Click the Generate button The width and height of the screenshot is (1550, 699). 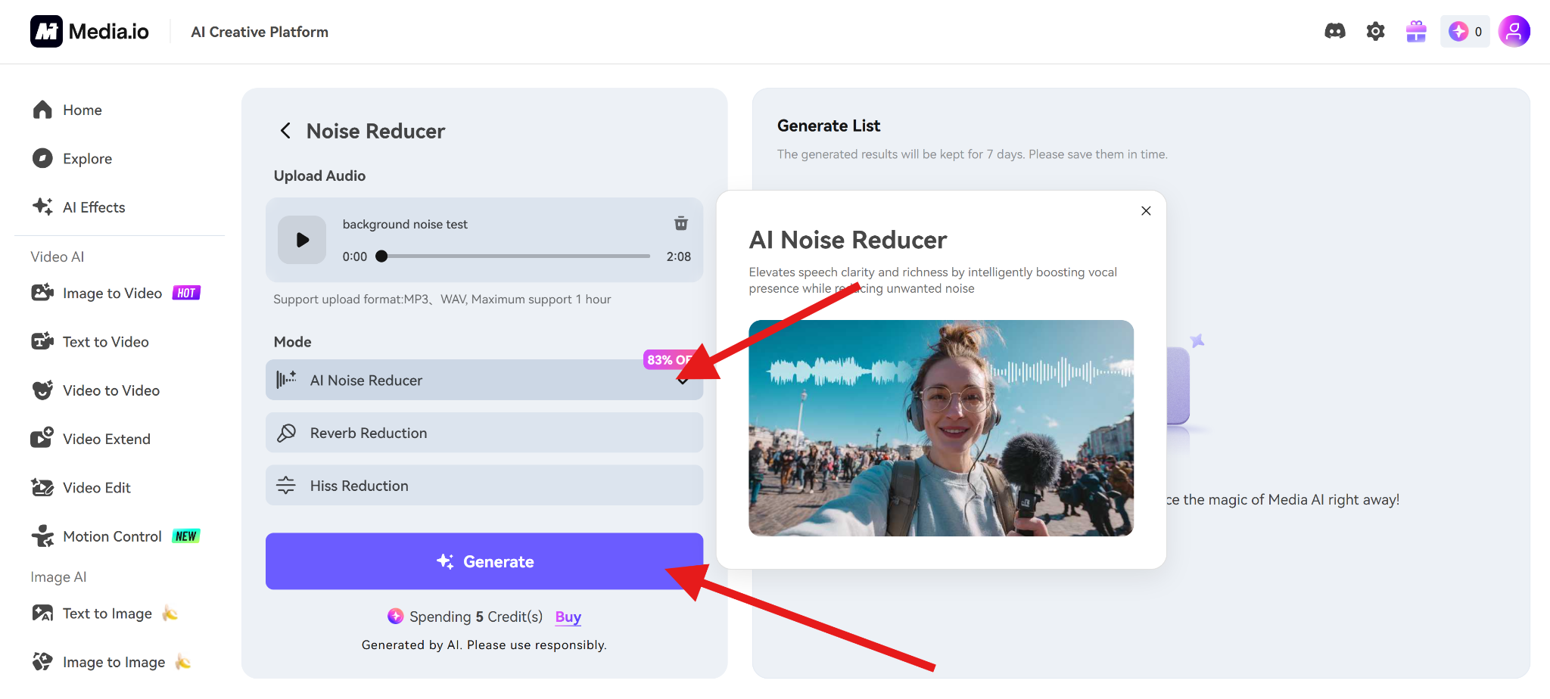pyautogui.click(x=484, y=561)
